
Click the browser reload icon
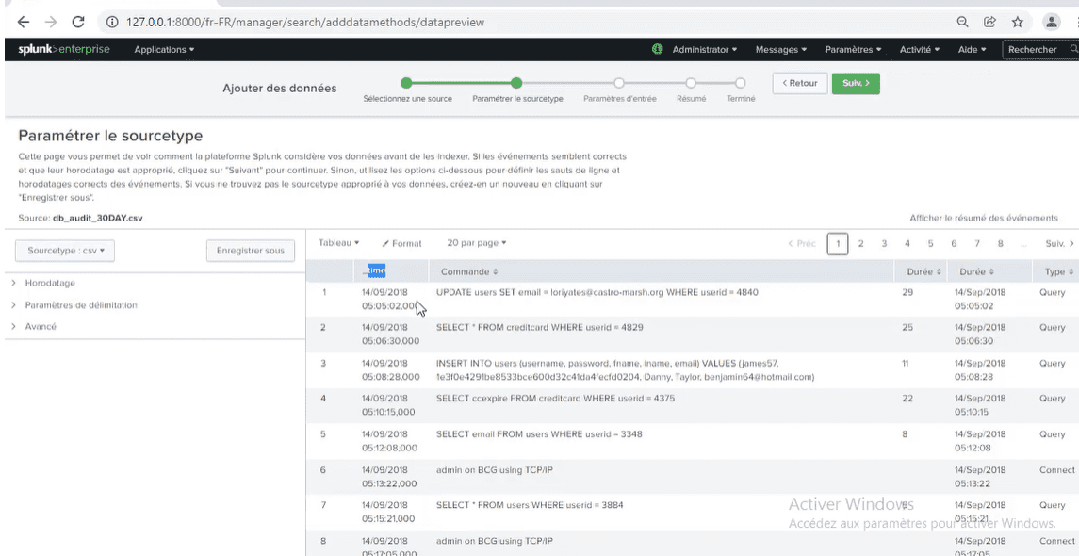[78, 22]
